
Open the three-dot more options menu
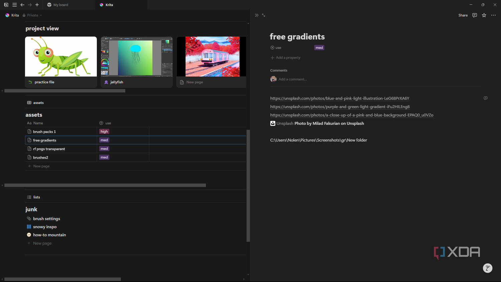(x=493, y=15)
